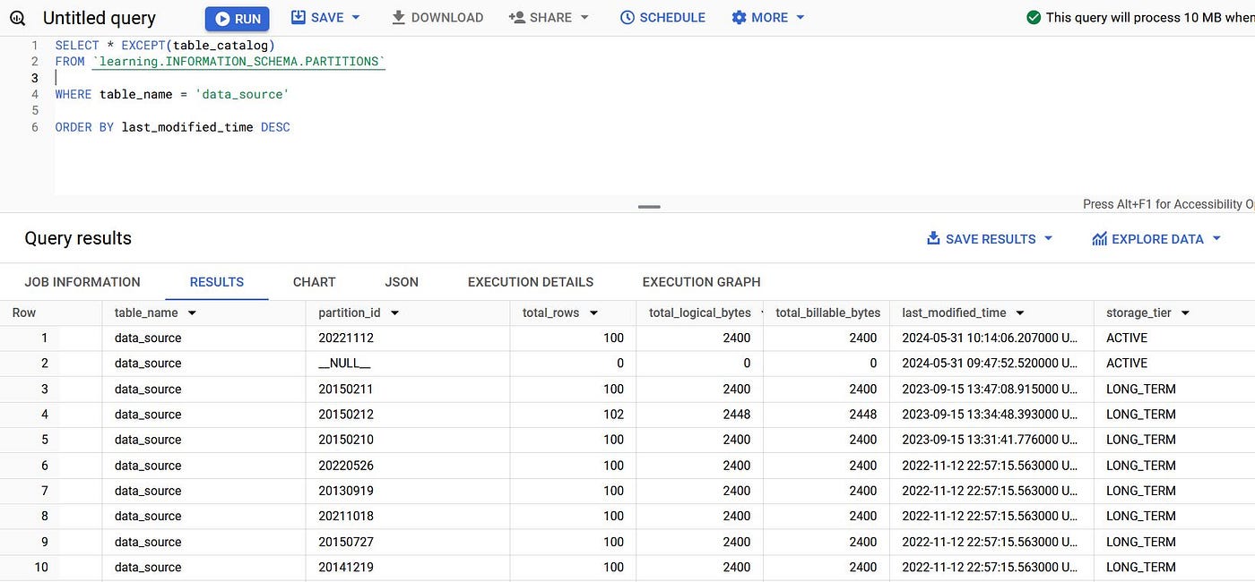Open the Schedule option via its clock icon

tap(626, 17)
